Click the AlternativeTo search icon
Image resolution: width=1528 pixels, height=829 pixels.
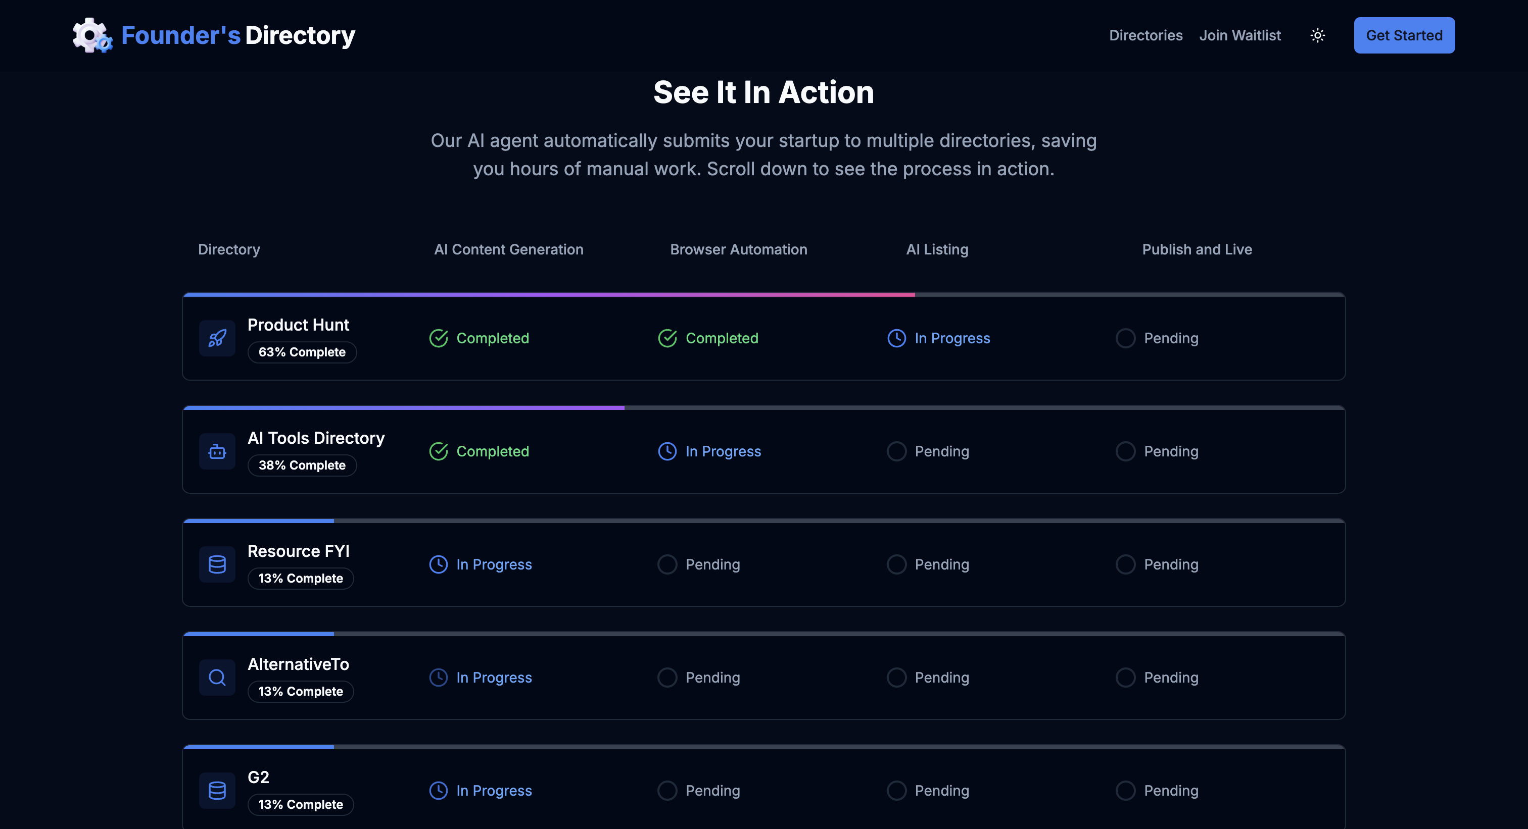pyautogui.click(x=217, y=678)
